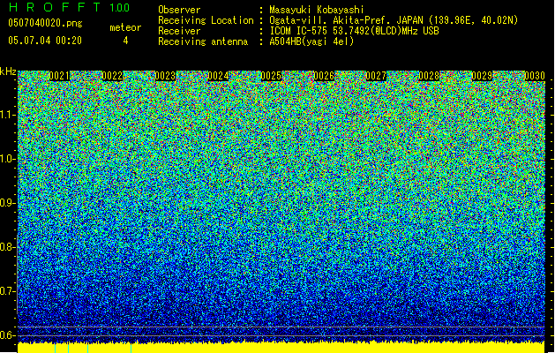Click the 0024 minute marker
This screenshot has width=555, height=353.
pyautogui.click(x=218, y=76)
